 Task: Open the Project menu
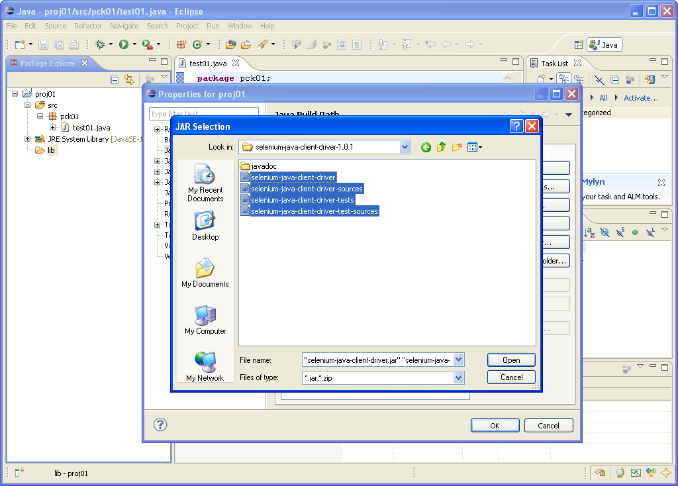coord(187,26)
